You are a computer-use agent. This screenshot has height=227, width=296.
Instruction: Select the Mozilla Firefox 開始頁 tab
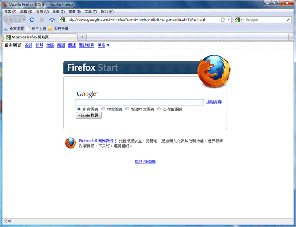[40, 37]
